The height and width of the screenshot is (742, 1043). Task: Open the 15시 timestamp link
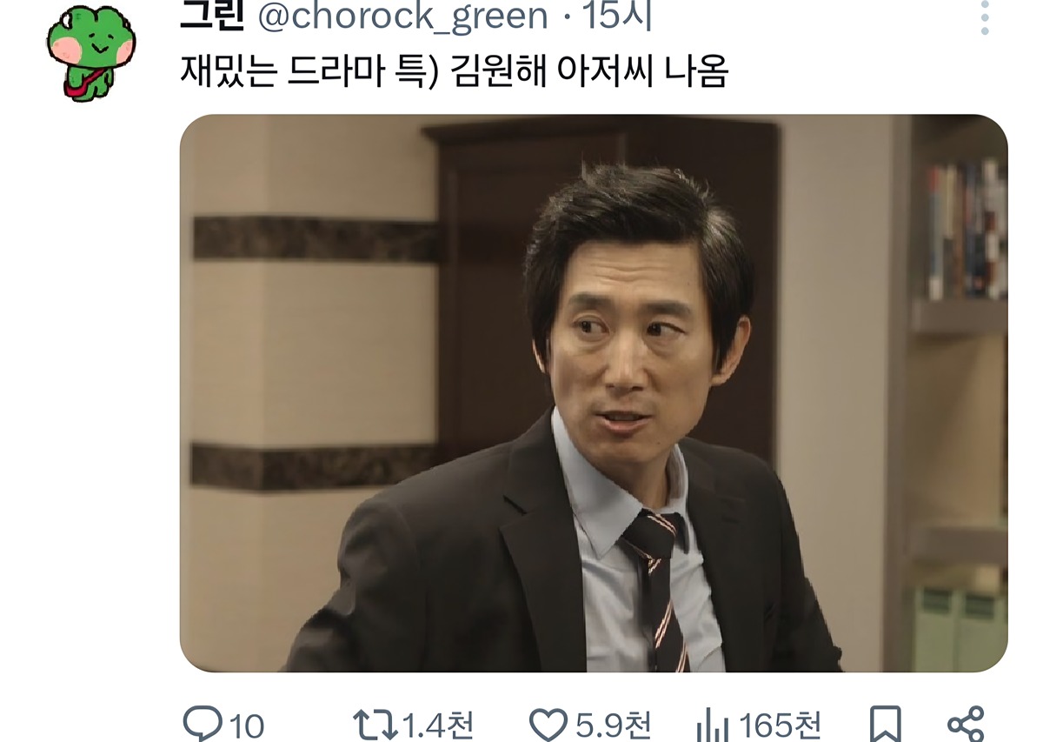pos(617,15)
